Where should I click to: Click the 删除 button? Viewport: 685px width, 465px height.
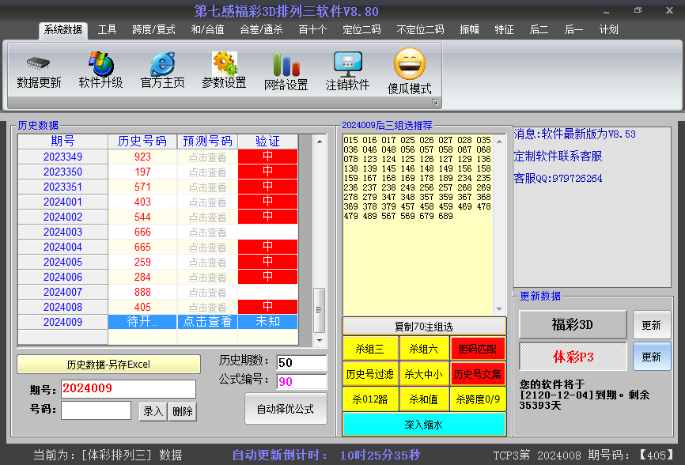point(183,411)
